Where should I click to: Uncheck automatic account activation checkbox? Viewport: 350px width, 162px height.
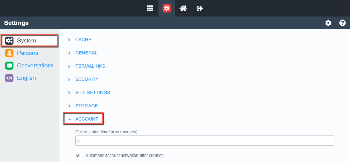[x=78, y=156]
